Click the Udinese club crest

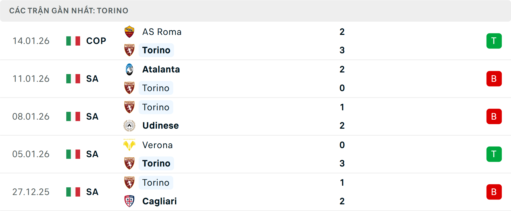click(129, 125)
